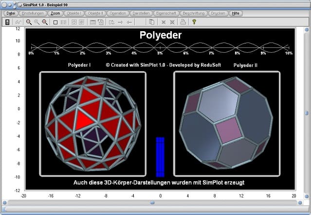The image size is (311, 215).
Task: Switch to the Einstellungen tab
Action: pyautogui.click(x=33, y=13)
